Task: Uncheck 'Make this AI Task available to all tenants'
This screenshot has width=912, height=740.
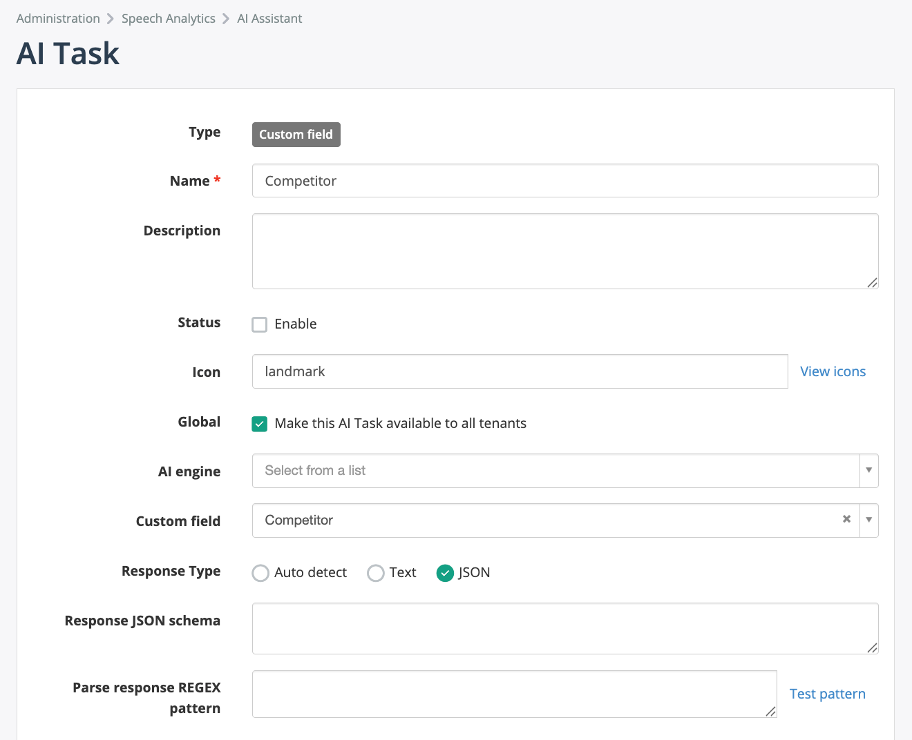Action: (260, 424)
